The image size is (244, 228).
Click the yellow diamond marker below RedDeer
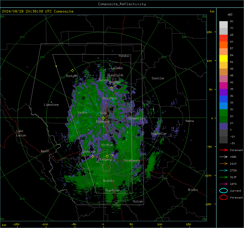[112, 88]
